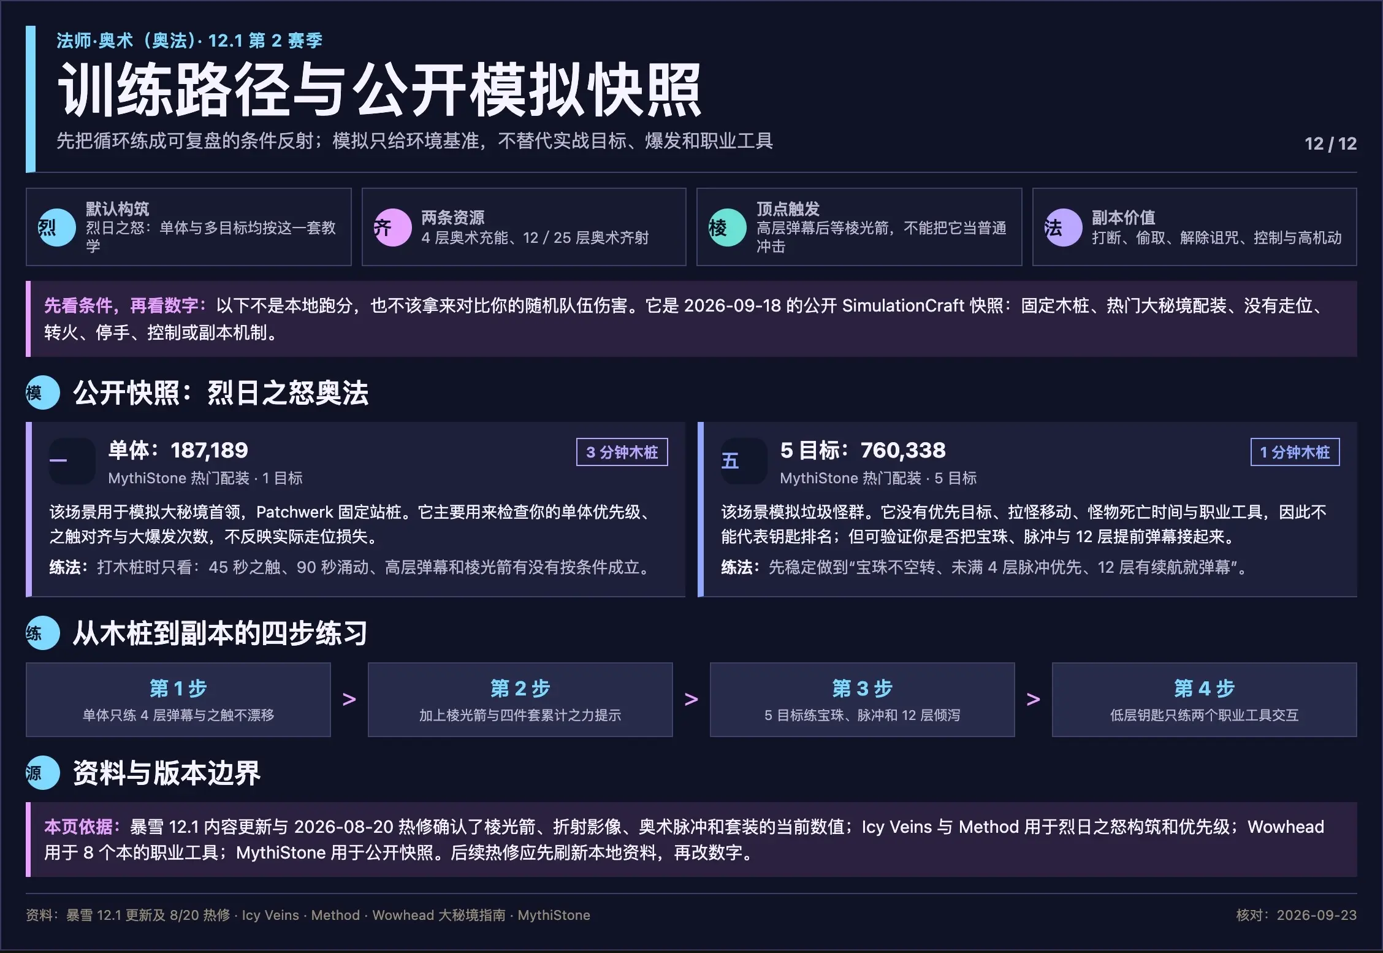Select the 3 分钟木桩 badge
1383x953 pixels.
(622, 452)
